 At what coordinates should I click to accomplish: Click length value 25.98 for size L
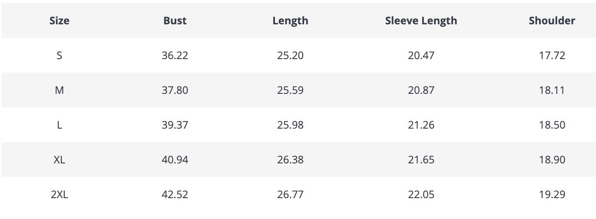click(290, 125)
